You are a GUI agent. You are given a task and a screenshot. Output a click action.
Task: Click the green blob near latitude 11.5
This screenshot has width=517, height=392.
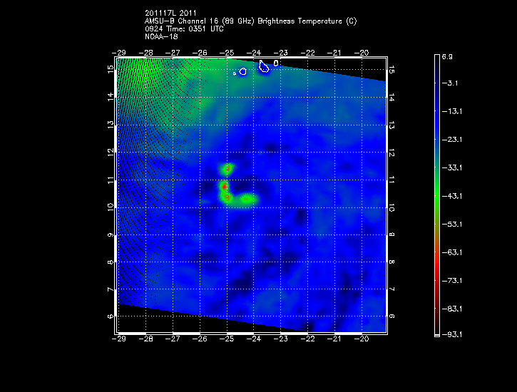click(227, 169)
